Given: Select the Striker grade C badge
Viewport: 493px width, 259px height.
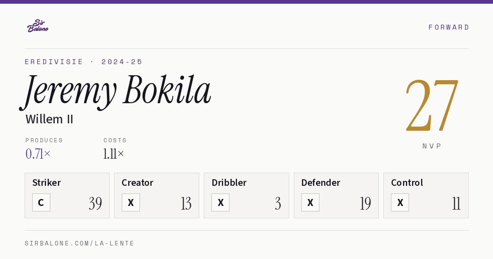Looking at the screenshot, I should point(41,203).
